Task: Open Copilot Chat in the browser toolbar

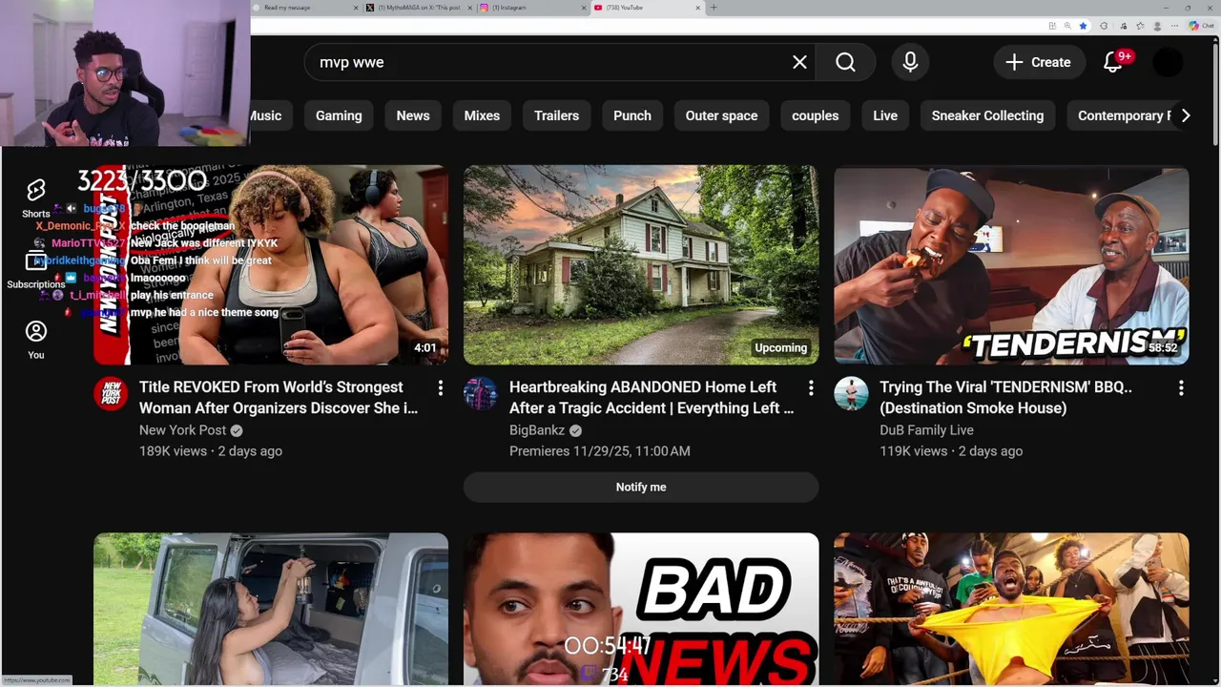Action: (x=1202, y=26)
